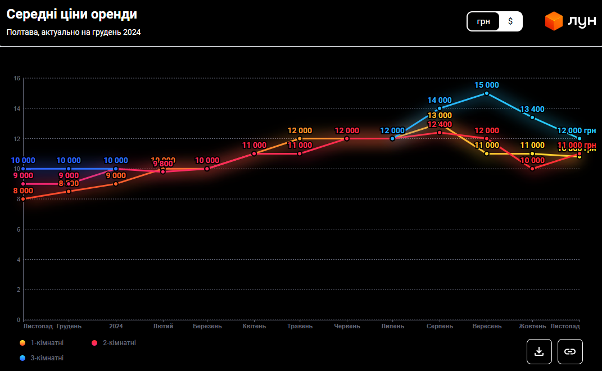The image size is (602, 371).
Task: Click the 14 000 data point in Серпень
Action: pos(440,108)
